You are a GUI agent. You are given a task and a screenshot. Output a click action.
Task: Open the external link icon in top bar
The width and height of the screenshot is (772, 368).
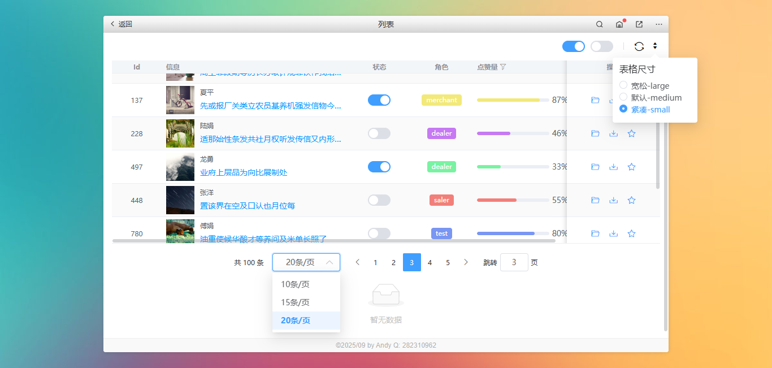click(x=639, y=24)
